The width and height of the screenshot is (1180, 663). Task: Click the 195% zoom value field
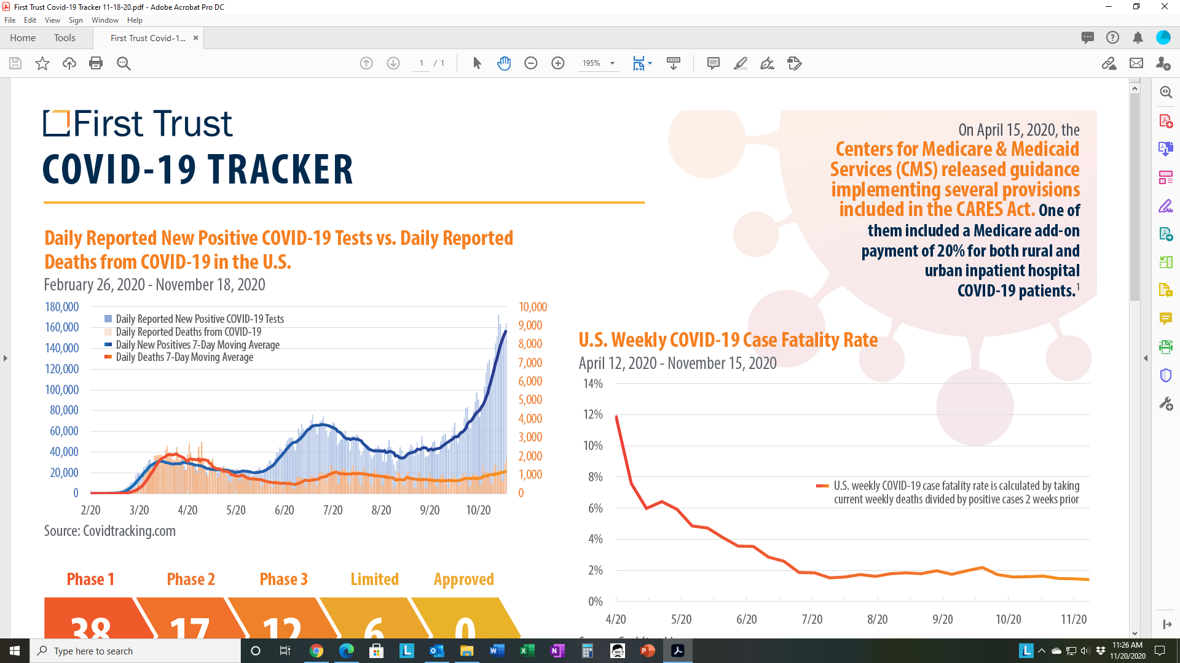[591, 63]
